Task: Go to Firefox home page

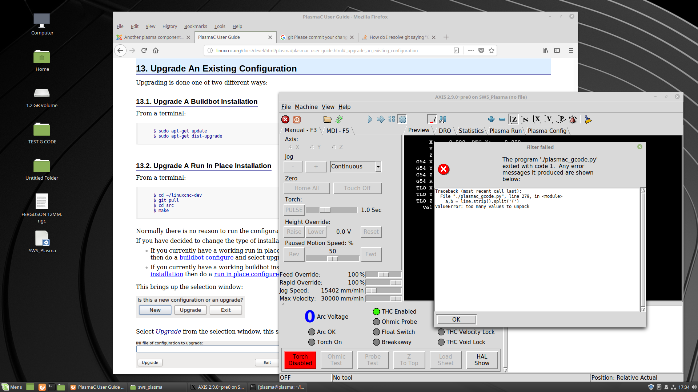Action: point(156,50)
